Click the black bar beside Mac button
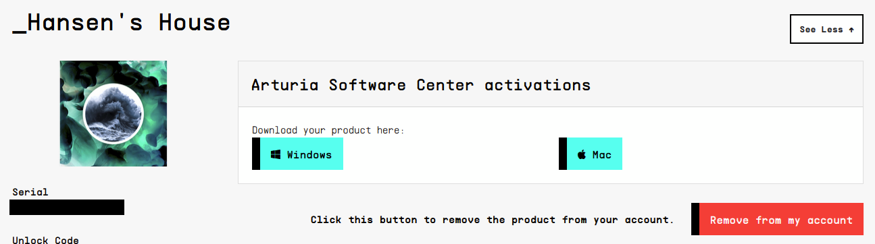 pyautogui.click(x=563, y=154)
